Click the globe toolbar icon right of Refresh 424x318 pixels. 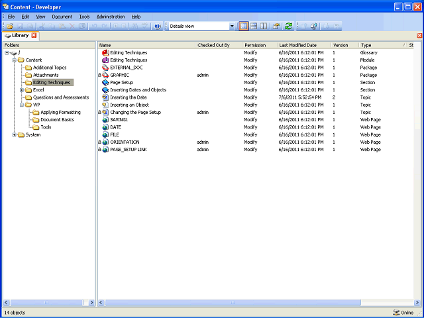pos(313,26)
